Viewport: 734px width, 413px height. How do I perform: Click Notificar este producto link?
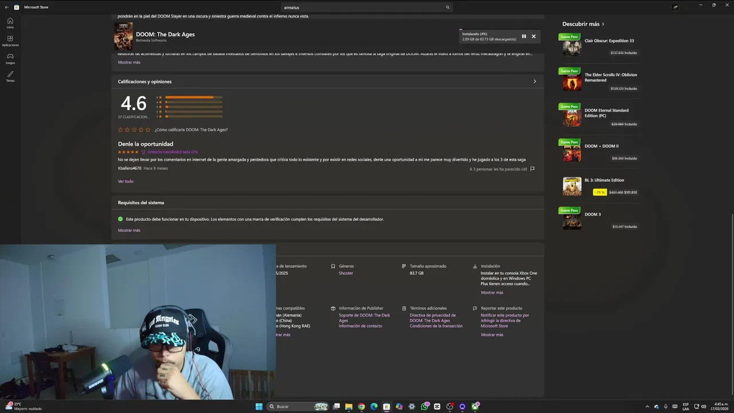click(505, 321)
